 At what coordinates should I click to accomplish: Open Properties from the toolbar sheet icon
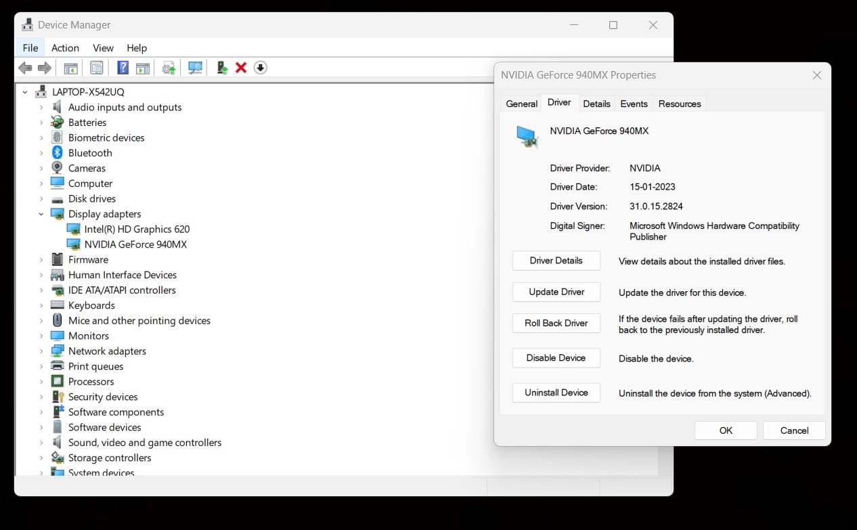(x=97, y=68)
